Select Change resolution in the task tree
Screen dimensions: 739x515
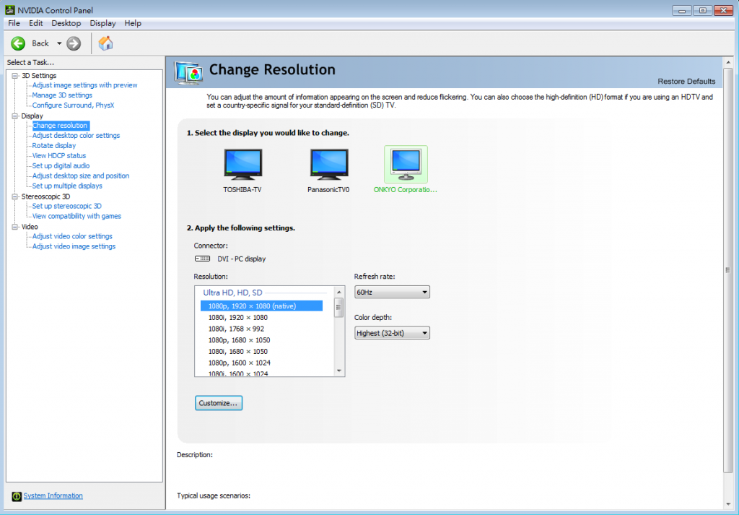(61, 126)
